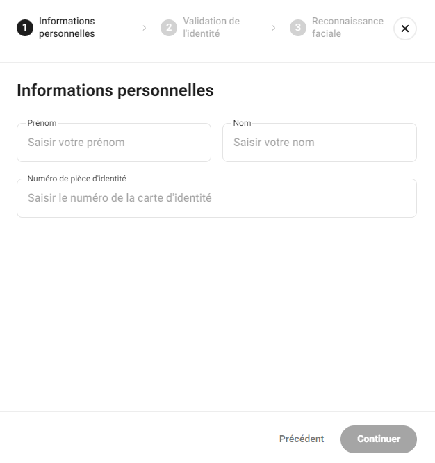
Task: Click the chevron arrow before Reconnaissance faciale step
Action: 274,28
